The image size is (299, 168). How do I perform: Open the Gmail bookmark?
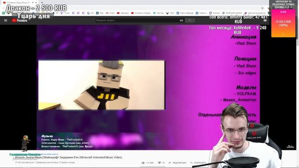point(110,13)
